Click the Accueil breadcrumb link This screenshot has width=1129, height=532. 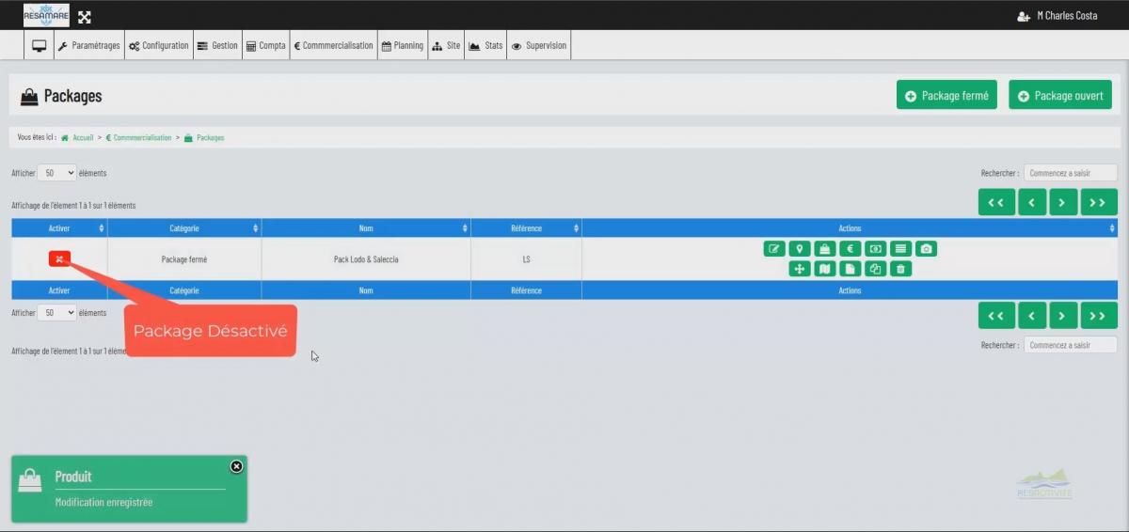83,138
